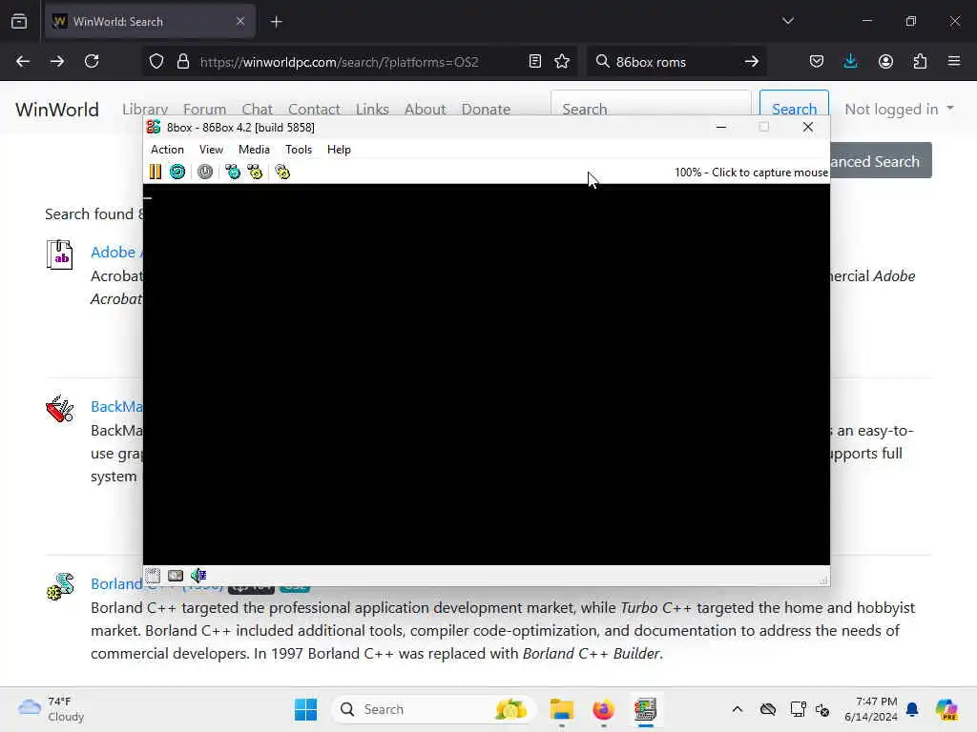Expand the Not logged in dropdown
The image size is (977, 732).
899,110
